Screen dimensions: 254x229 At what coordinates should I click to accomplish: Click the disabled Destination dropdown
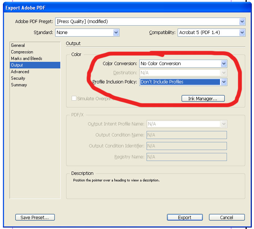point(183,73)
